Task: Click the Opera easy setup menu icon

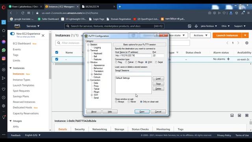Action: (248, 13)
